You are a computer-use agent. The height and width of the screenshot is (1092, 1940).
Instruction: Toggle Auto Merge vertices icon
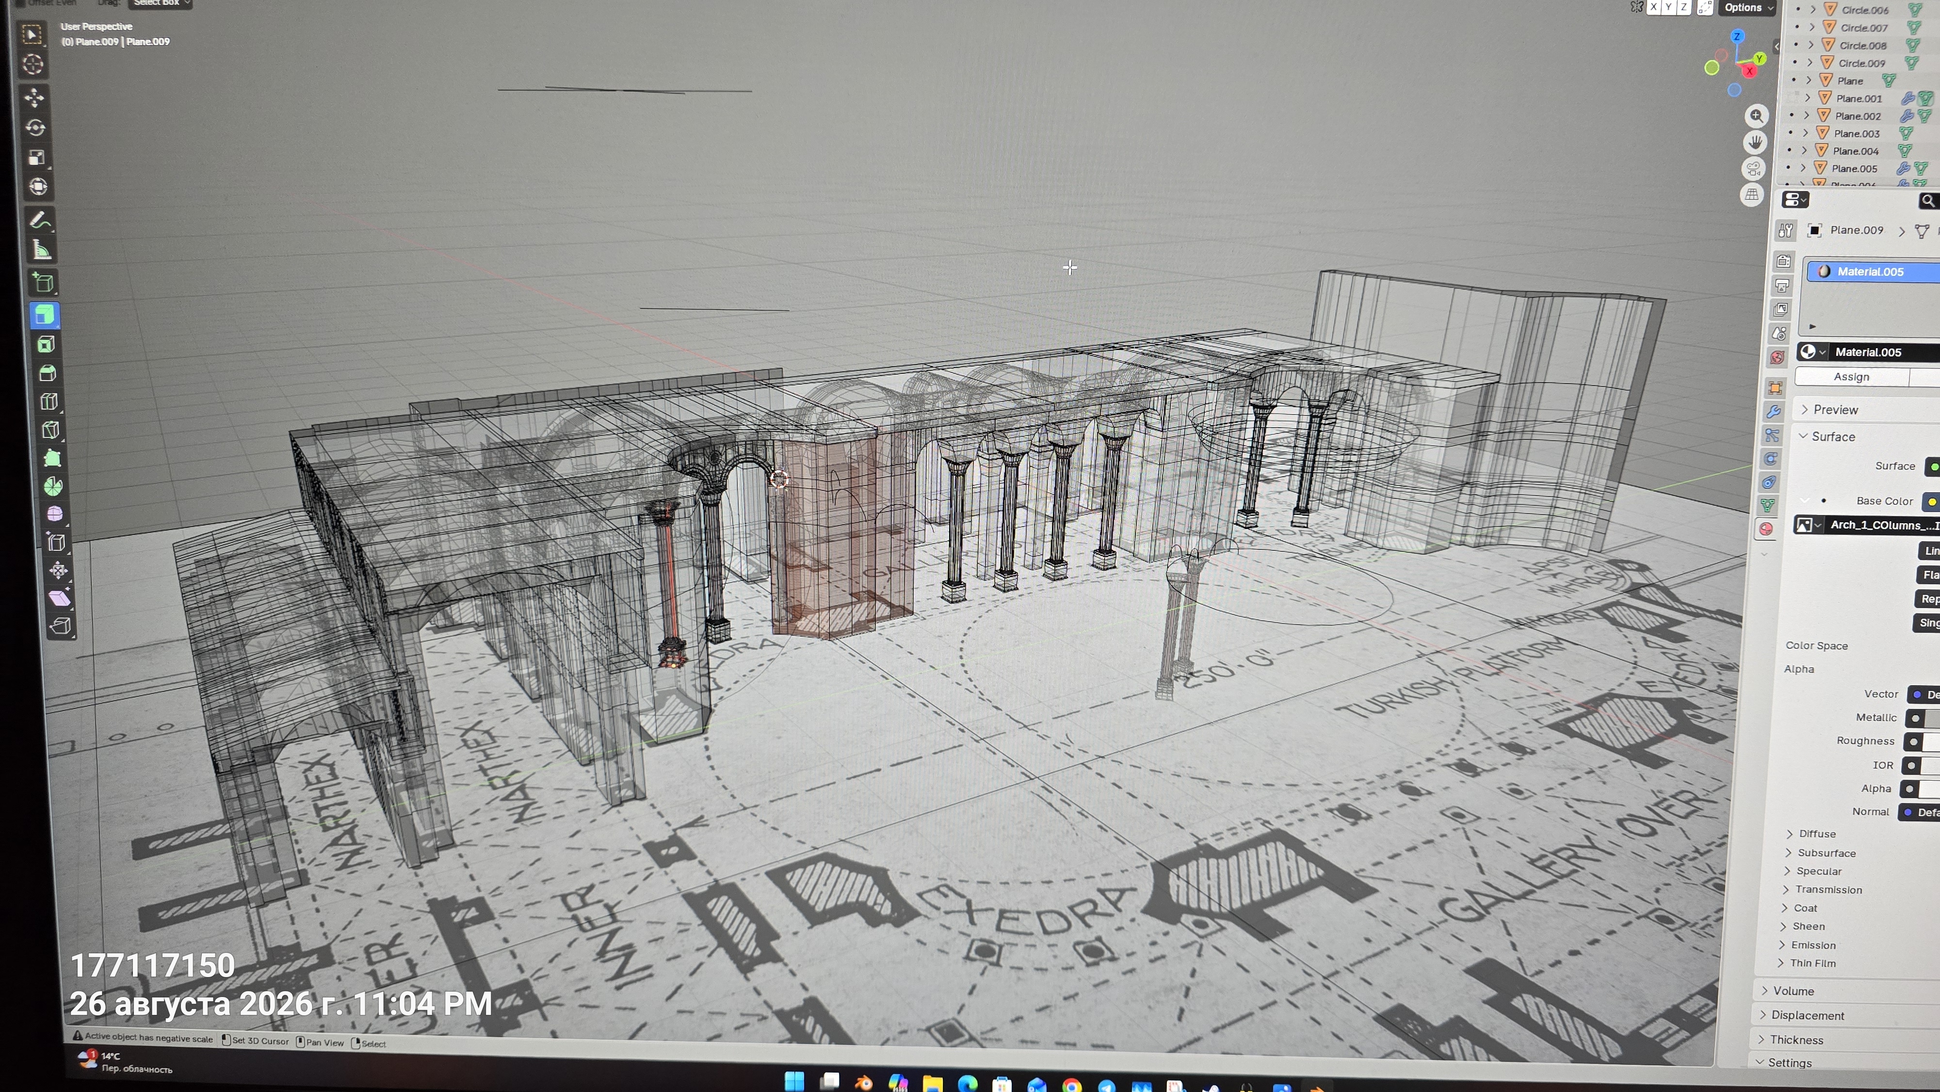click(1705, 8)
